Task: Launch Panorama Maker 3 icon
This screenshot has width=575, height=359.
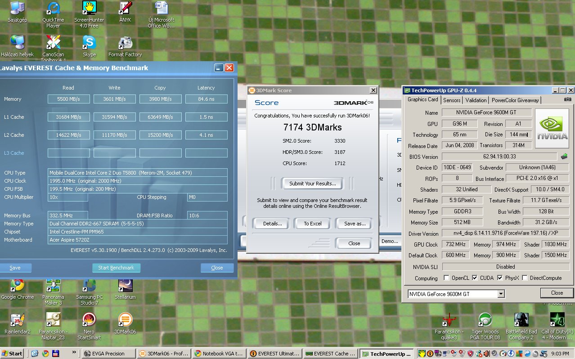Action: pyautogui.click(x=53, y=291)
